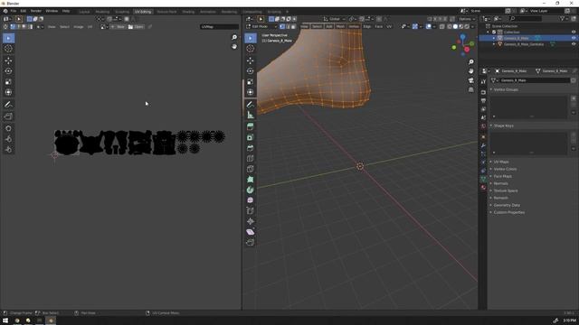Click the navigation gizmo in 3D viewport
Viewport: 579px width, 325px height.
462,44
